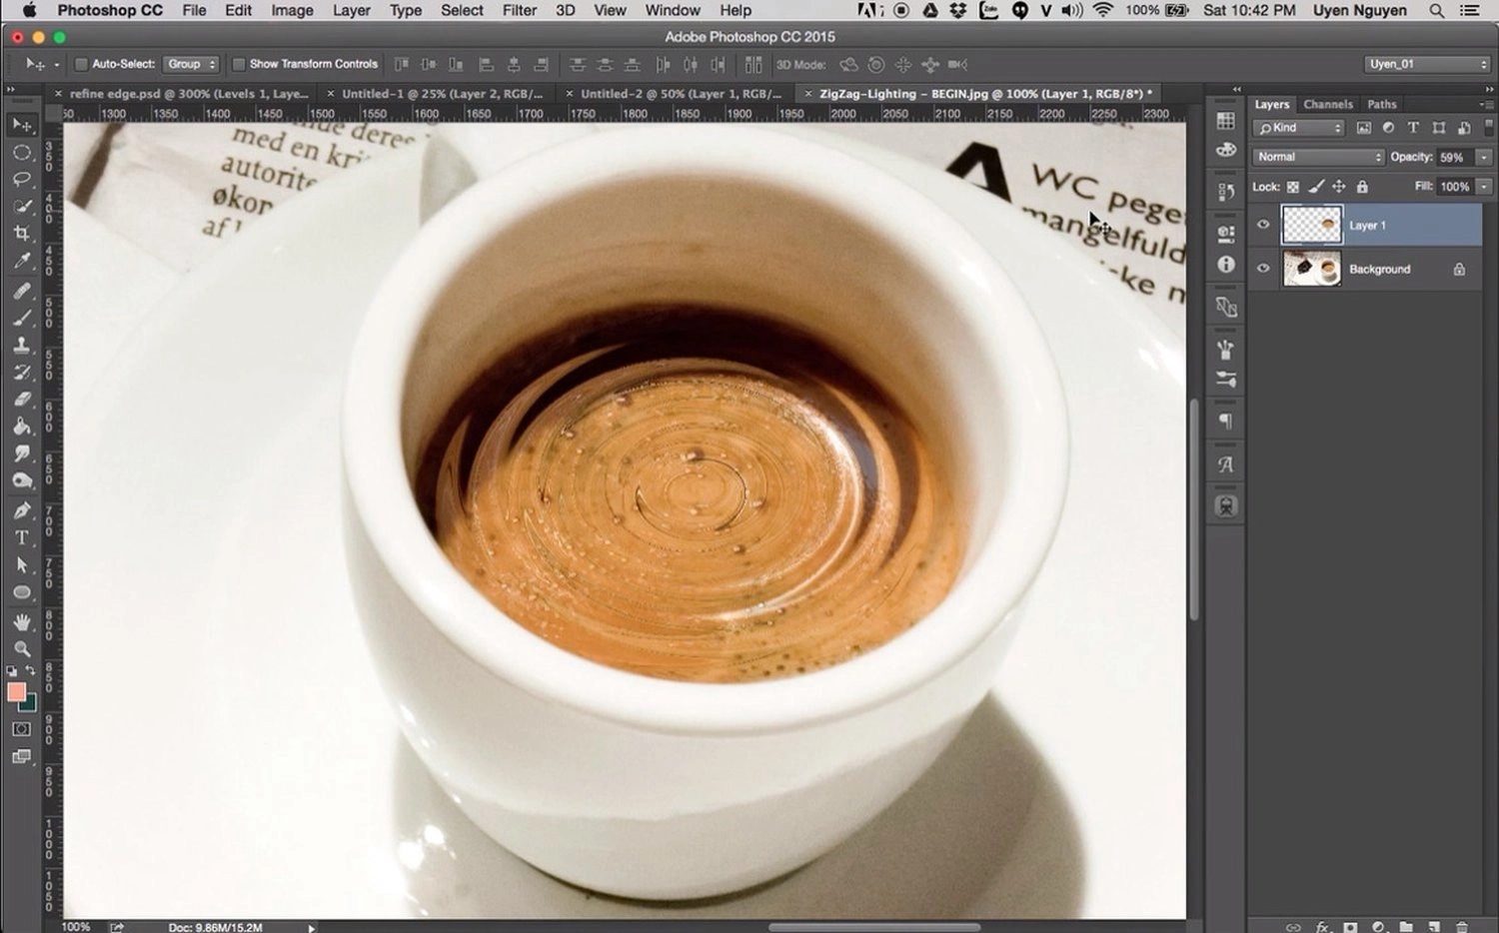
Task: Click the Opacity 59% value field
Action: click(1454, 157)
